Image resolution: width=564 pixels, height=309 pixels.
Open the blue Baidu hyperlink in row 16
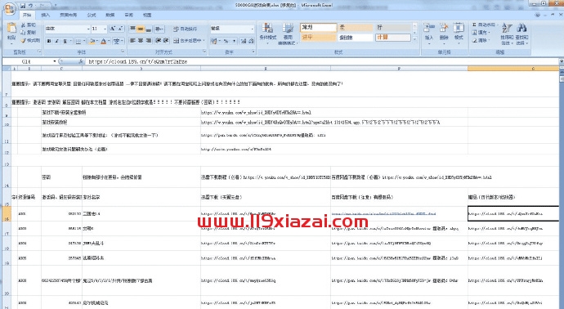[x=383, y=213]
